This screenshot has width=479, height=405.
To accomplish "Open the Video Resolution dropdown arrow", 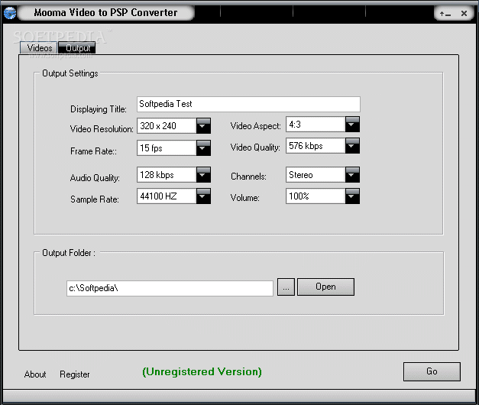I will 203,125.
